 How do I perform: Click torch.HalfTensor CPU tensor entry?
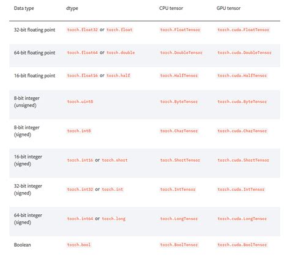[179, 75]
